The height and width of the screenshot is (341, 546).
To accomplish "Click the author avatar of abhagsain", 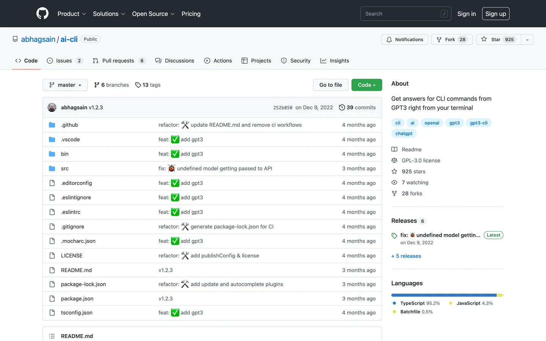I will (x=52, y=108).
